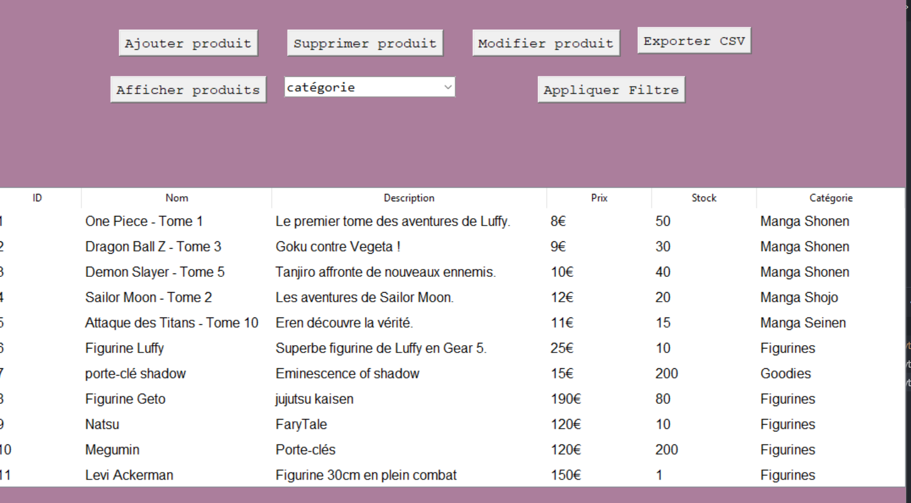This screenshot has width=911, height=503.
Task: Click the 25€ price cell
Action: (x=562, y=348)
